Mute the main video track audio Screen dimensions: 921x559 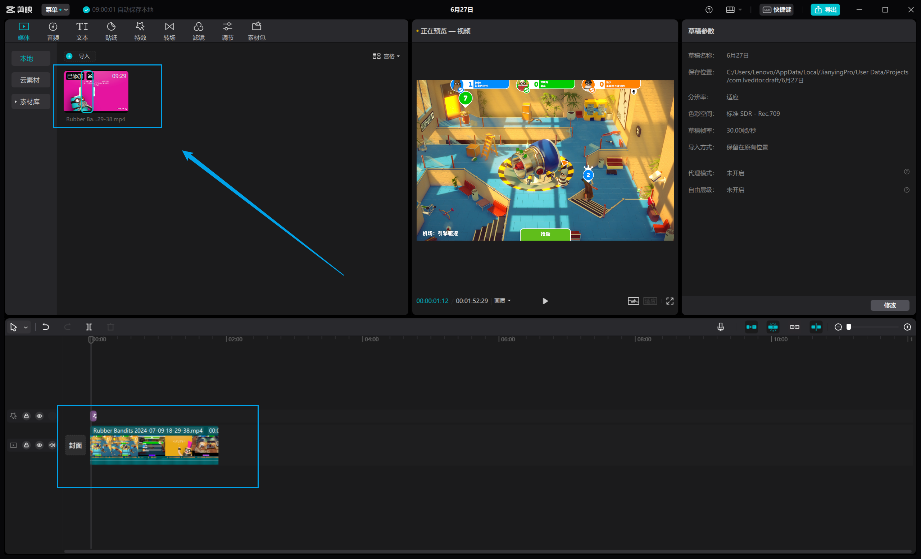[52, 445]
